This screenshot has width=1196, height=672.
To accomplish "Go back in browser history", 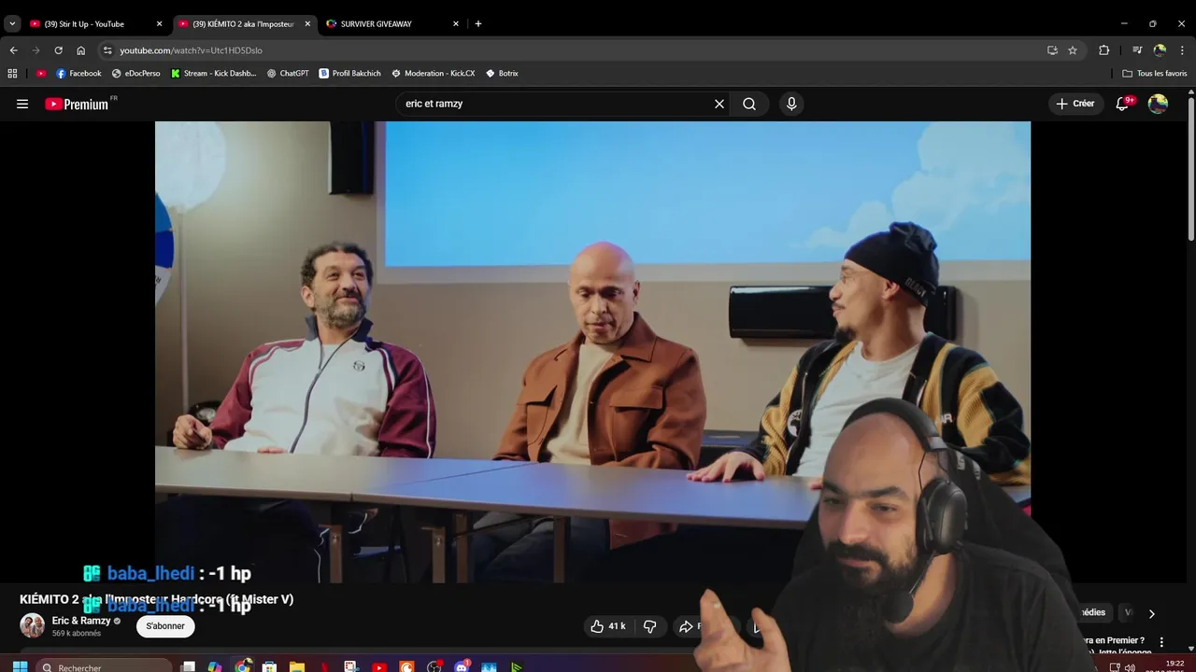I will click(x=13, y=50).
